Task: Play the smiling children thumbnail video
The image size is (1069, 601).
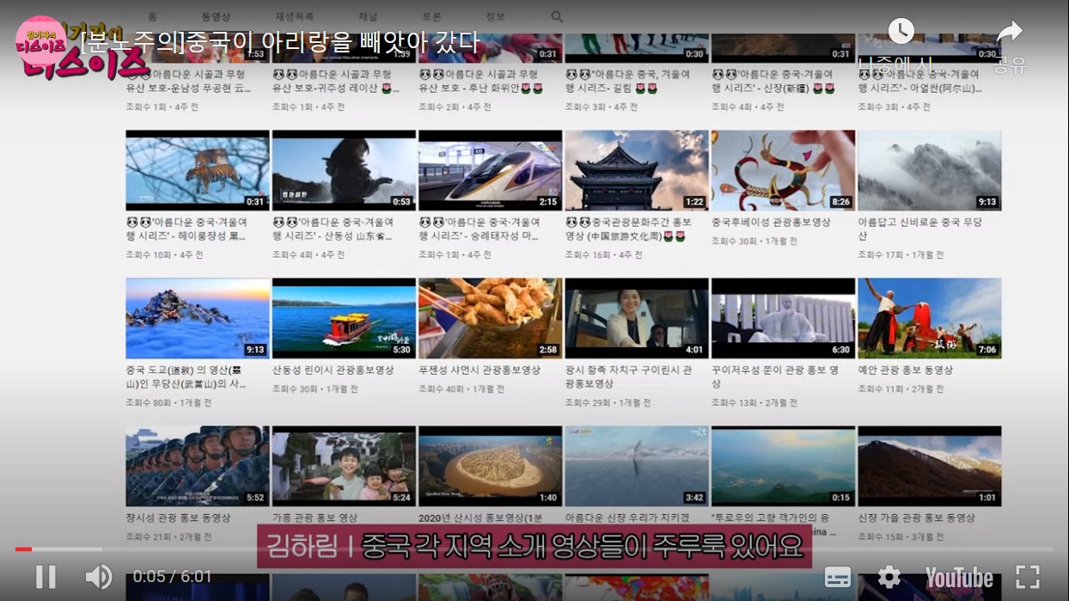Action: pyautogui.click(x=344, y=466)
